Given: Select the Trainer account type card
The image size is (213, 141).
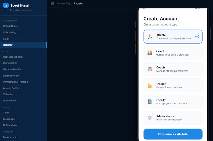Looking at the screenshot, I should pyautogui.click(x=173, y=85).
